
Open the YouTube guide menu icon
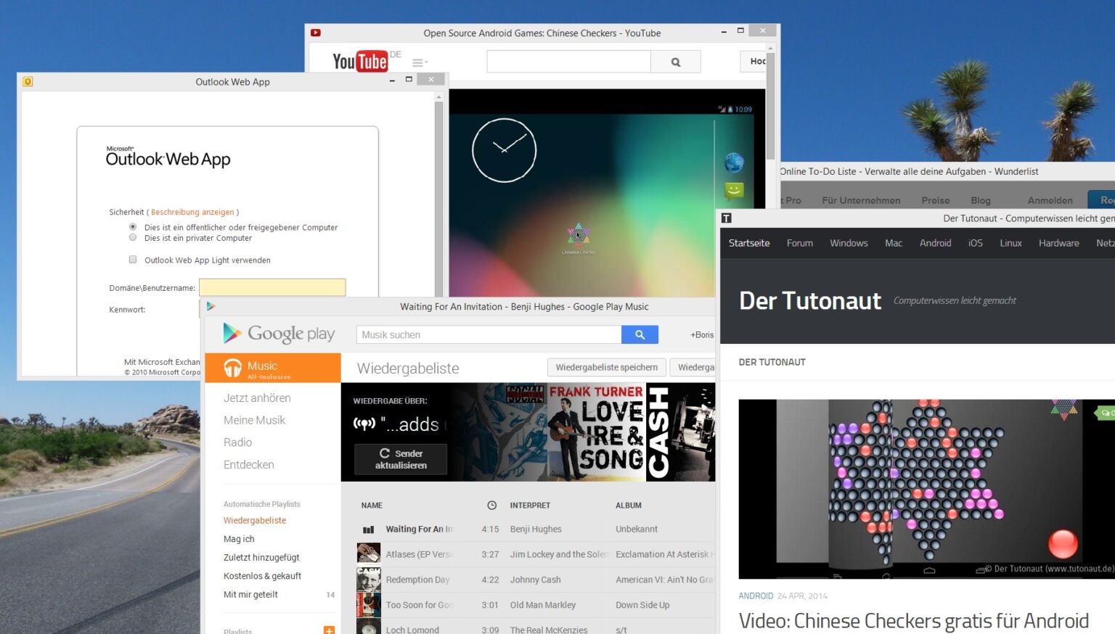click(x=416, y=62)
